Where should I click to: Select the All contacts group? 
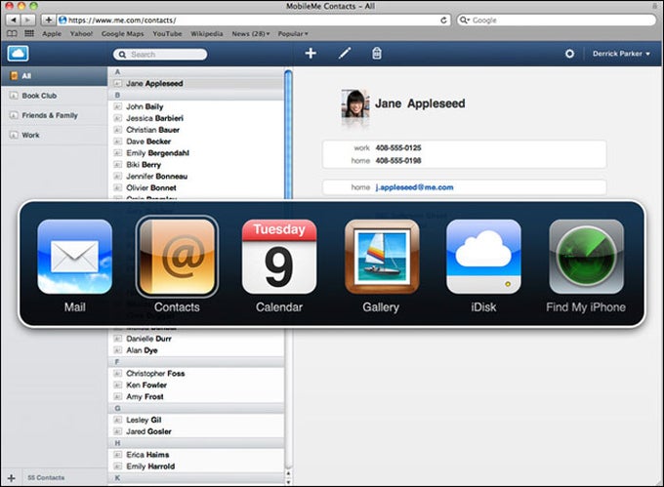point(55,76)
